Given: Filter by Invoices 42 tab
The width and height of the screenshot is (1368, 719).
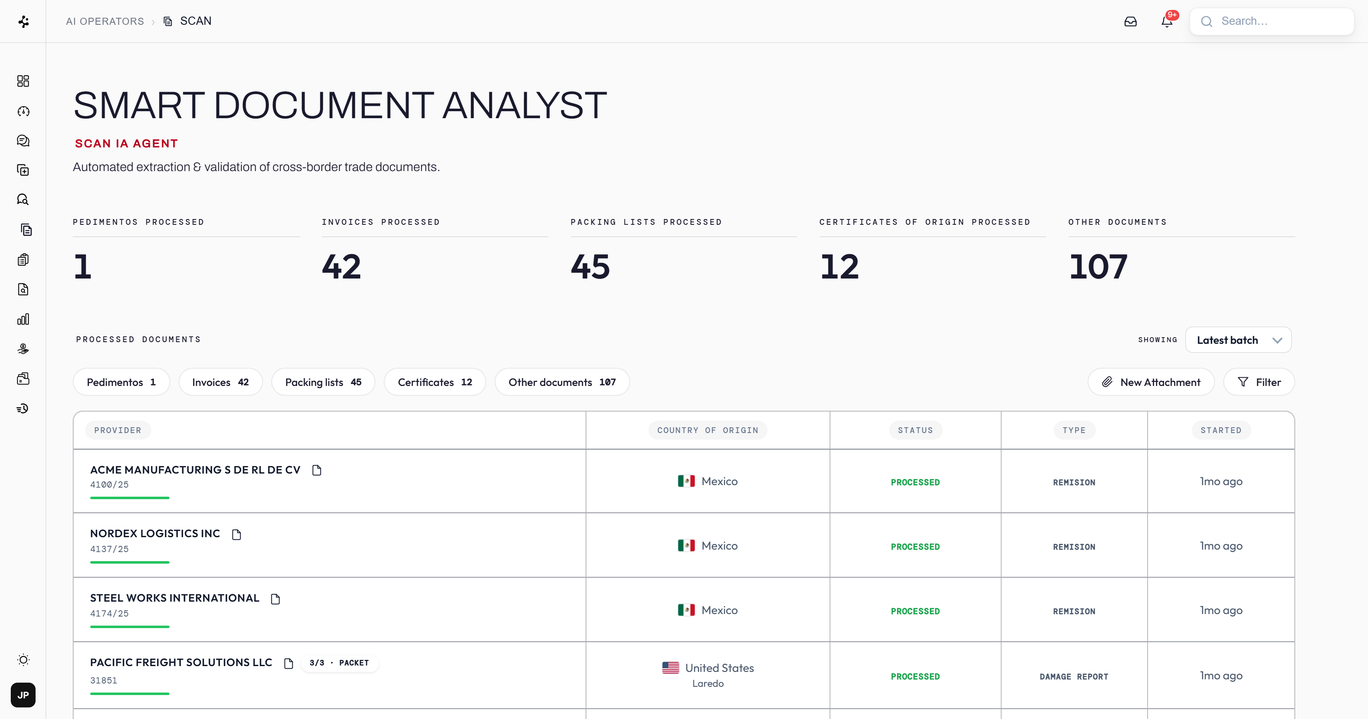Looking at the screenshot, I should pos(220,382).
